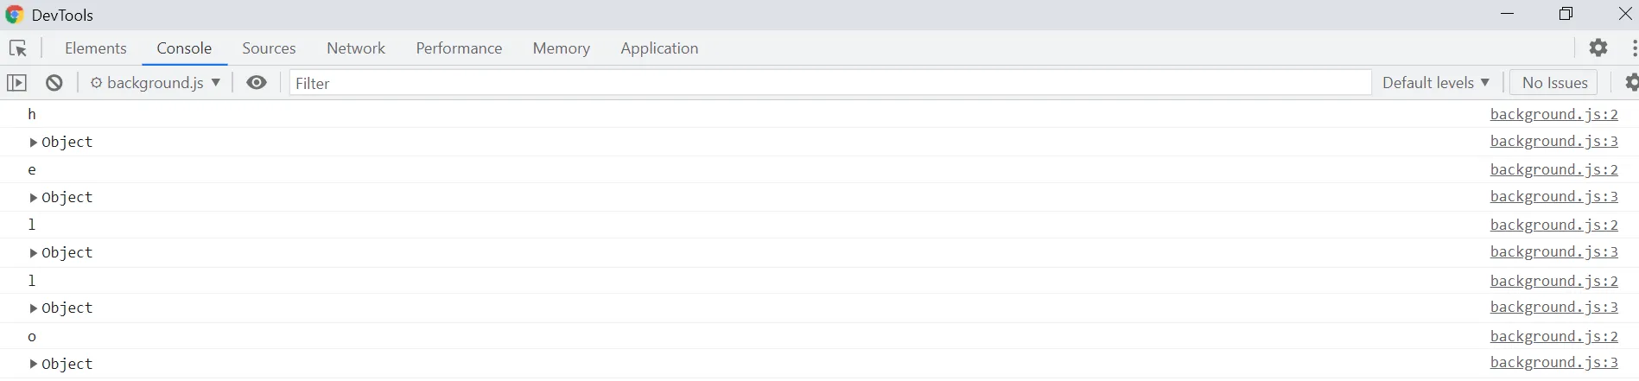Toggle the console sidebar panel icon

coord(16,83)
